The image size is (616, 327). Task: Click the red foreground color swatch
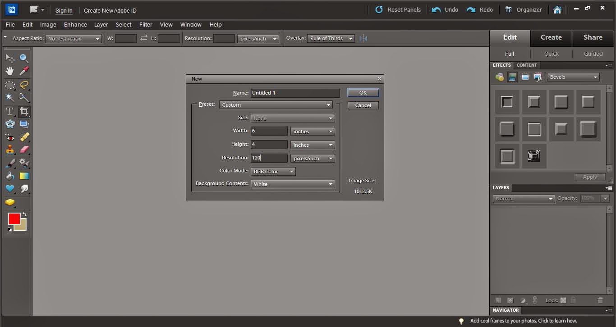click(x=14, y=219)
